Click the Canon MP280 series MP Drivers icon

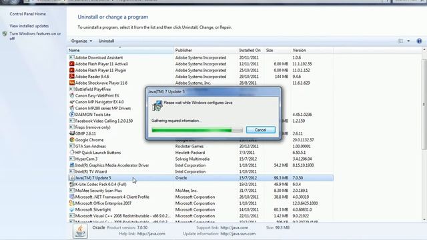coord(71,108)
